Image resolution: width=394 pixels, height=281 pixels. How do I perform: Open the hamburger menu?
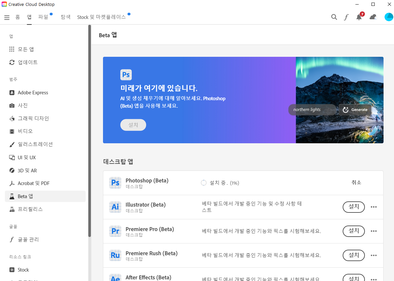7,17
